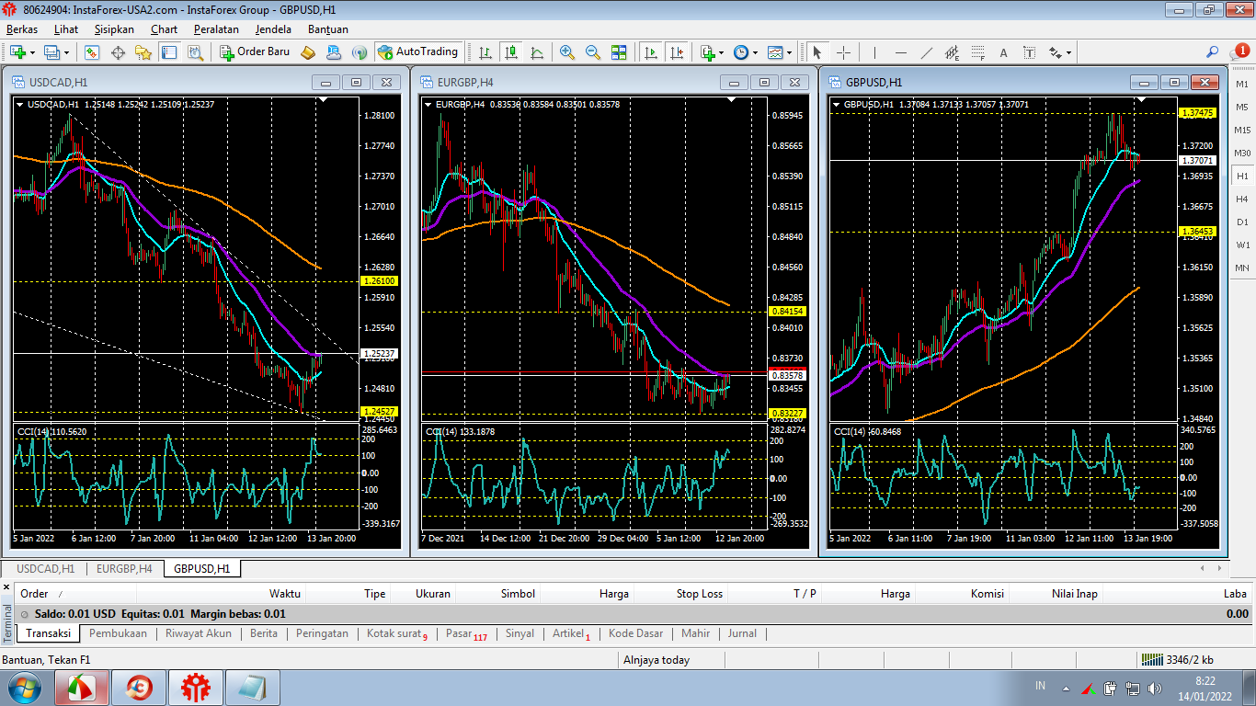Open the Riwayat Akun terminal tab

tap(199, 633)
